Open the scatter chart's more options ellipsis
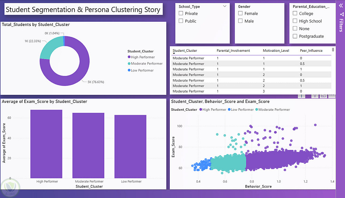Screen dimensions: 345x198 pyautogui.click(x=332, y=96)
